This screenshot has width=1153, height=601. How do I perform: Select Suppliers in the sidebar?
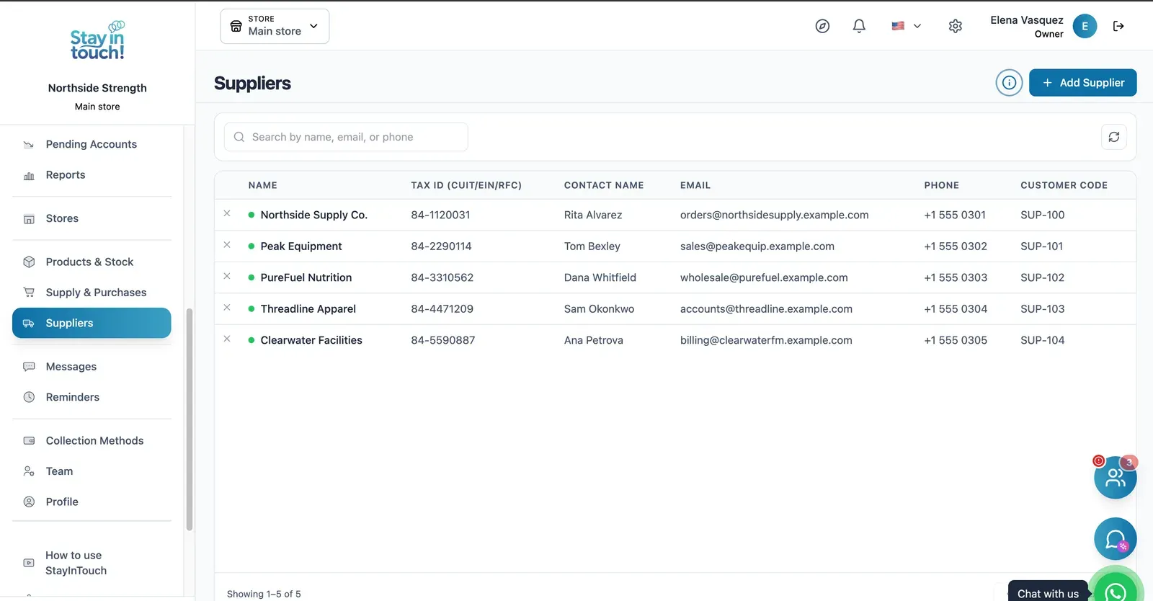point(92,323)
